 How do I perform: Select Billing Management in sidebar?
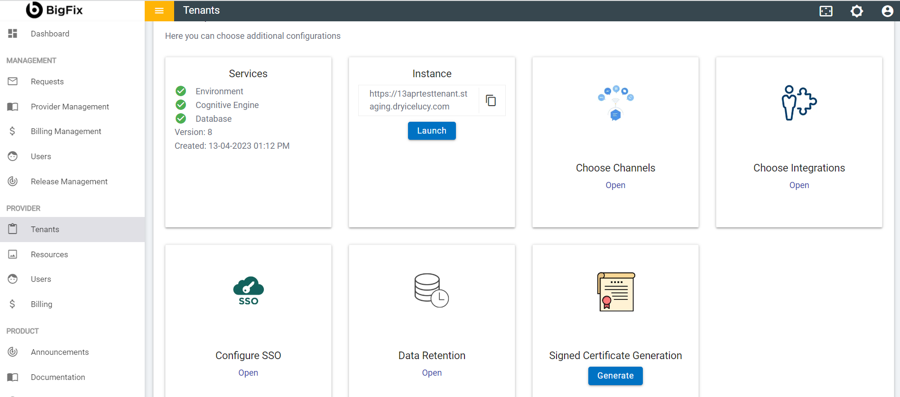tap(66, 131)
